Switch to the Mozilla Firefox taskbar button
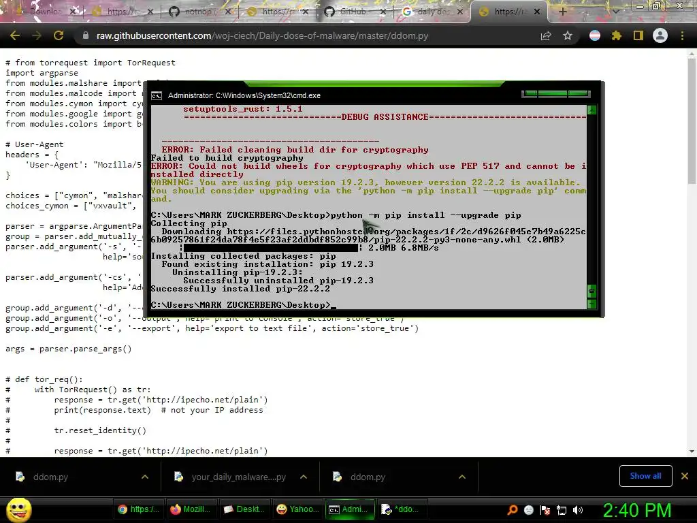 [193, 509]
